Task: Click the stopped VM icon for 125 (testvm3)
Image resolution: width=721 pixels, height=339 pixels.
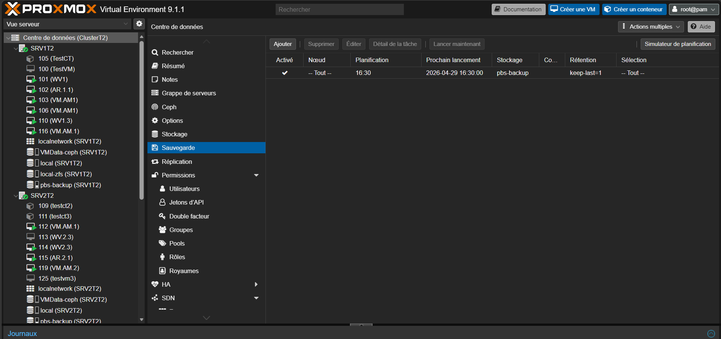Action: tap(30, 278)
